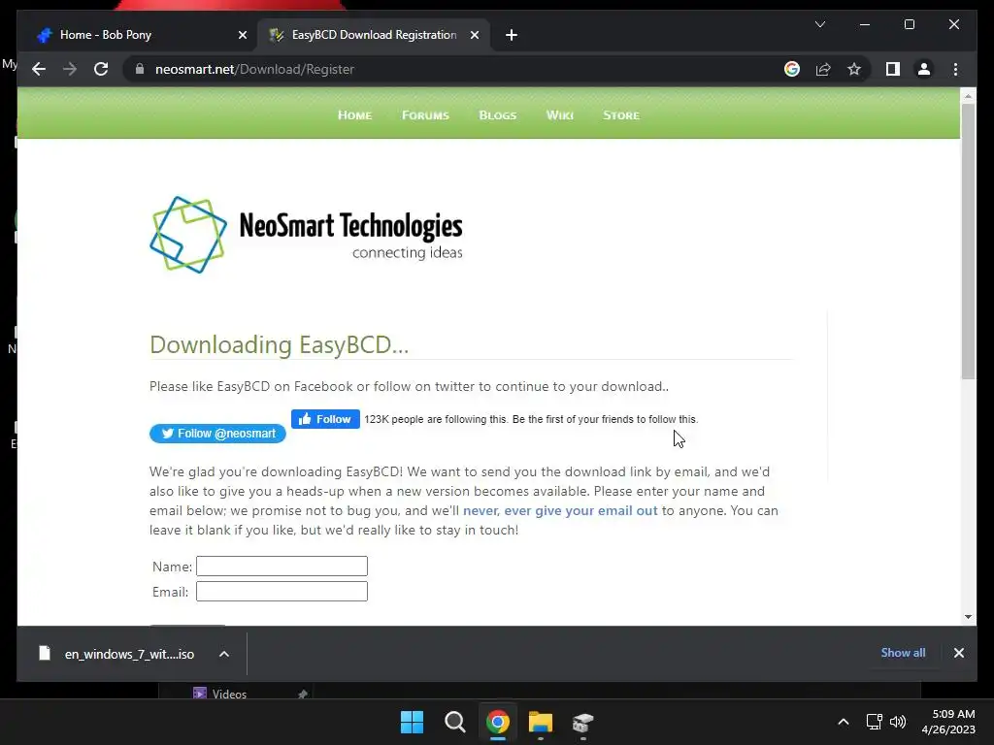Open Home in site navigation
This screenshot has height=745, width=994.
click(354, 115)
